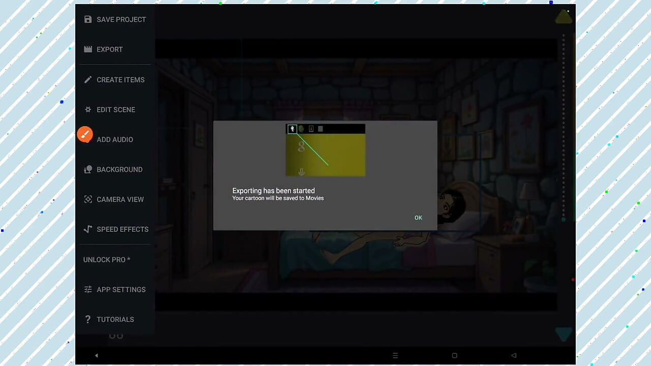Click the Speed Effects icon
This screenshot has height=366, width=651.
(88, 229)
